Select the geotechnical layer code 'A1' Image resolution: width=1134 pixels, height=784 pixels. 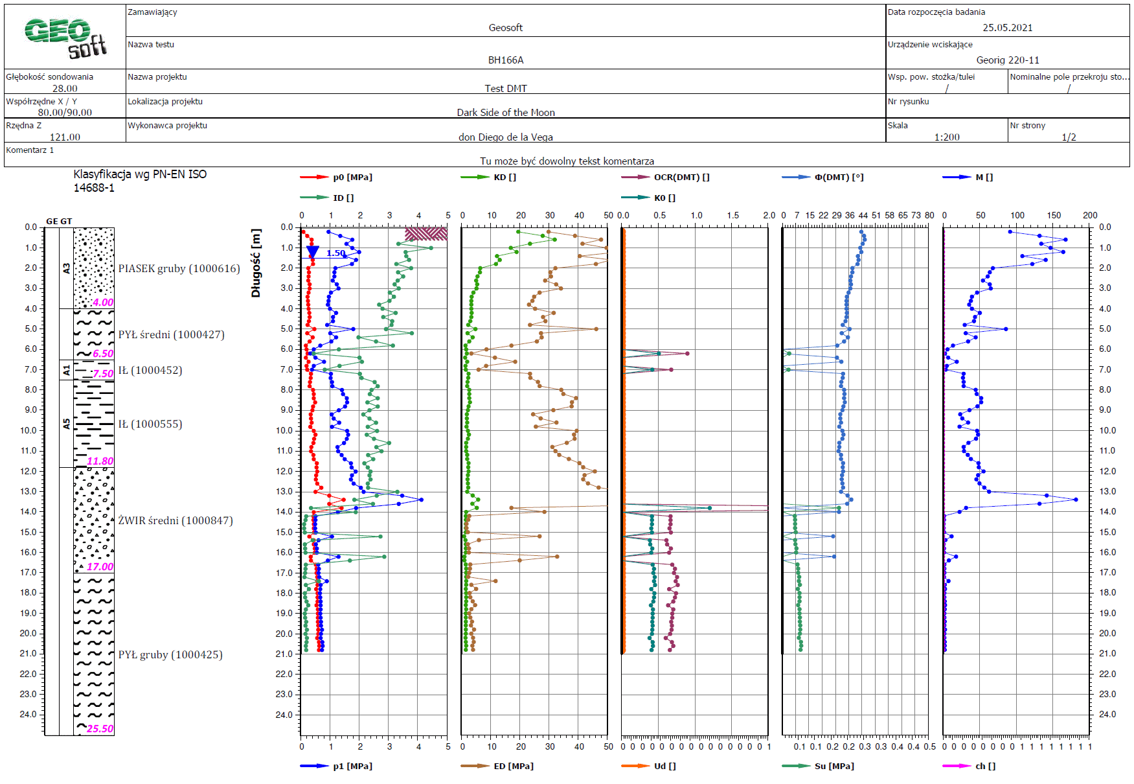[x=66, y=370]
